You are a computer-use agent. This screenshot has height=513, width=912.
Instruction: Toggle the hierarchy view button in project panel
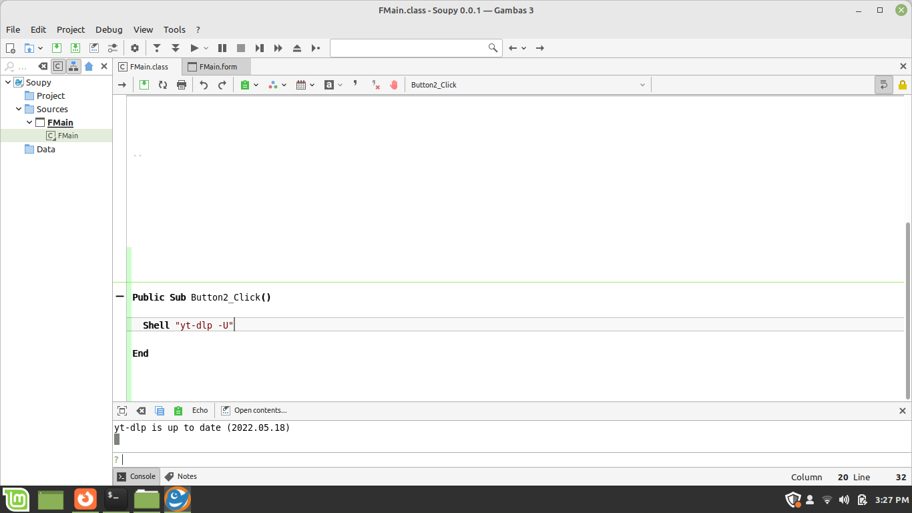coord(73,66)
